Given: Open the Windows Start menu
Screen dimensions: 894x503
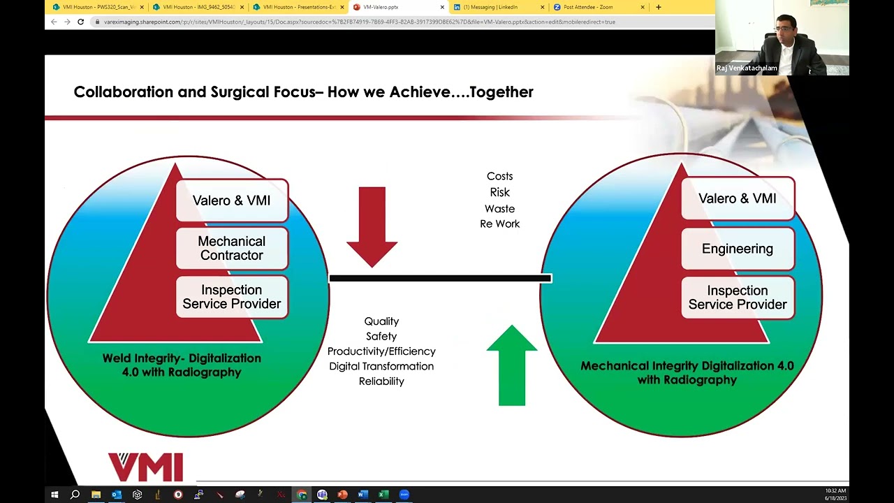Looking at the screenshot, I should (54, 495).
